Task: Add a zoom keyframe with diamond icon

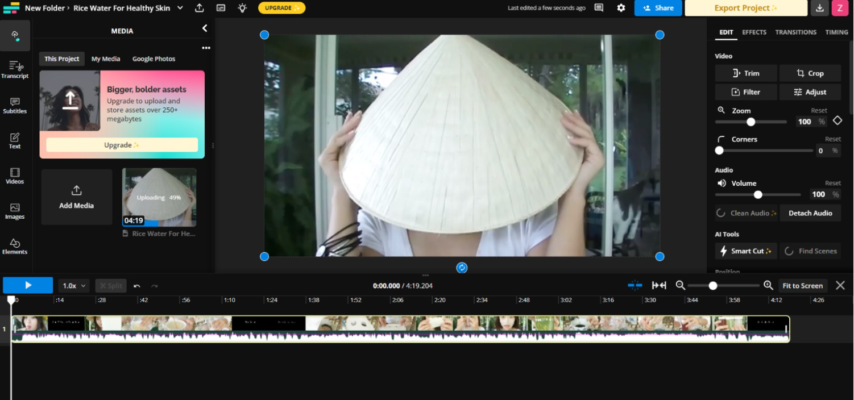Action: 837,120
